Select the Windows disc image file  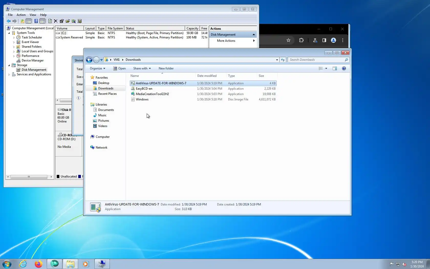203,99
